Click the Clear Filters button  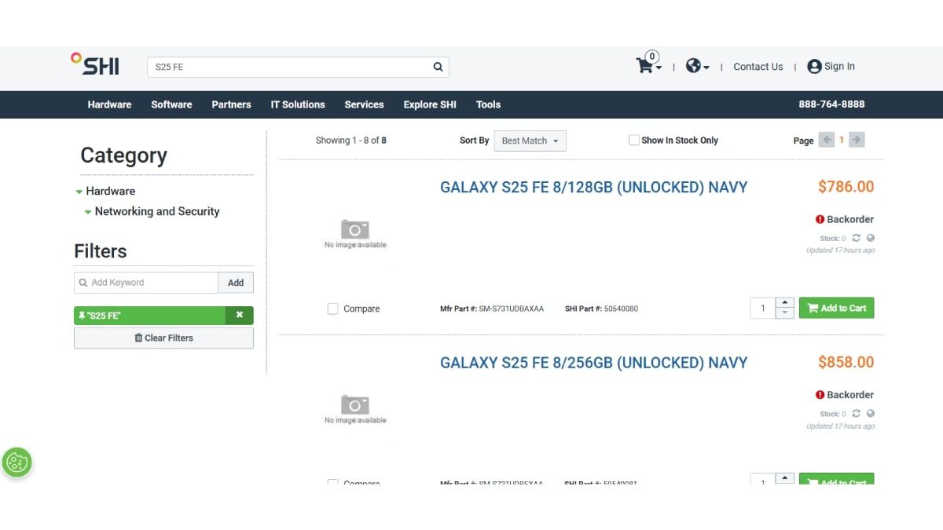pyautogui.click(x=163, y=338)
